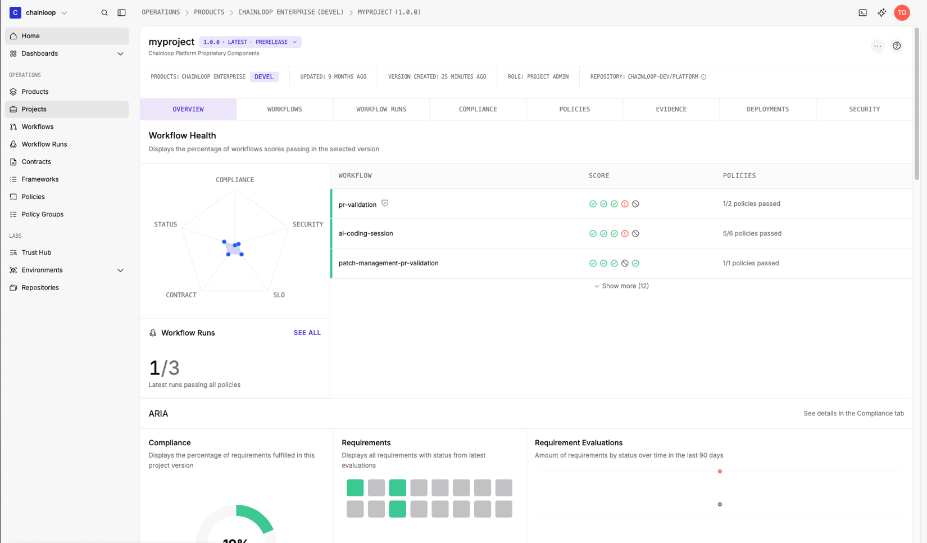The width and height of the screenshot is (927, 543).
Task: Click the skipped score icon in the patch-management-pr-validation row
Action: coord(625,264)
